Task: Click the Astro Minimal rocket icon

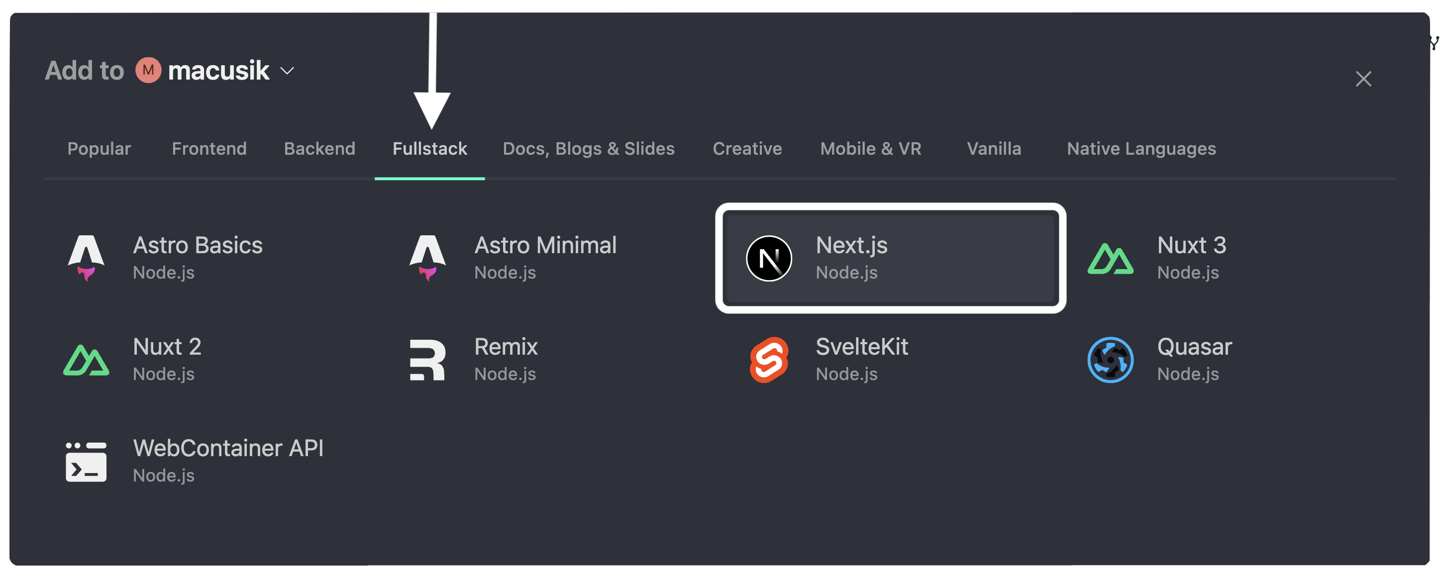Action: (428, 259)
